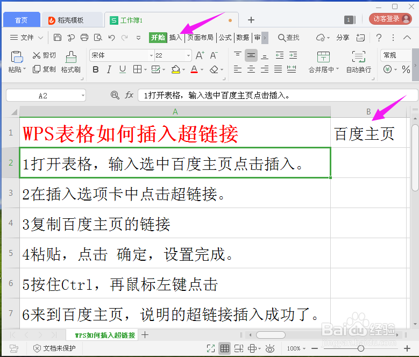
Task: Undo the last action
Action: pyautogui.click(x=112, y=38)
